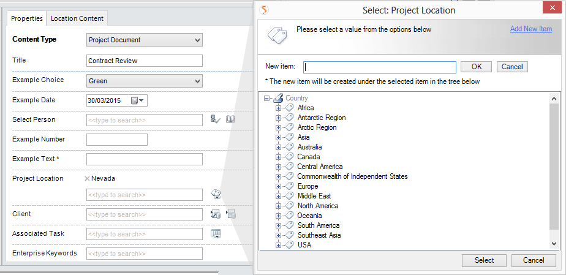Click the Add New Item link
Image resolution: width=566 pixels, height=275 pixels.
click(530, 29)
